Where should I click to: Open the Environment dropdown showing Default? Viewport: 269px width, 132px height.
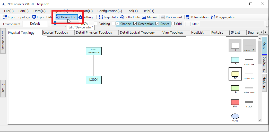pos(35,24)
